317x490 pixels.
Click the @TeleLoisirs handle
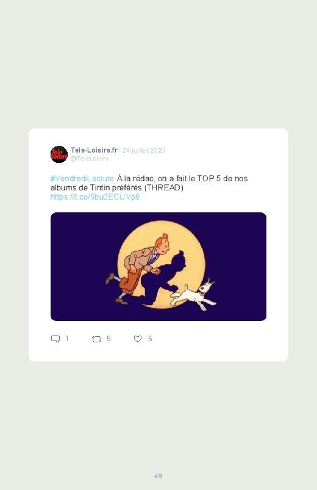point(90,159)
